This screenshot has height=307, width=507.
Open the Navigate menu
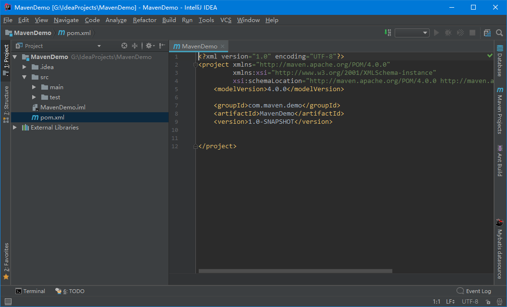click(66, 20)
